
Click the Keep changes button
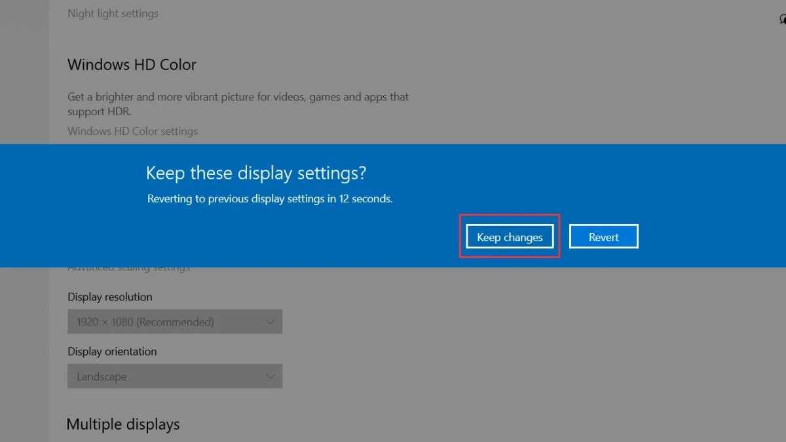[510, 237]
